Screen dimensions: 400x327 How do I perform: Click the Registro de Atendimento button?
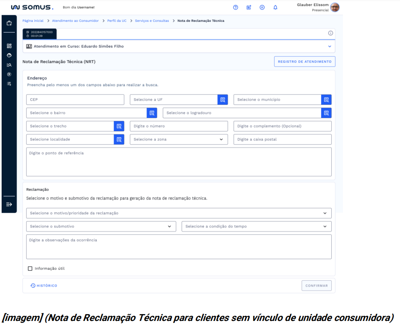tap(305, 62)
